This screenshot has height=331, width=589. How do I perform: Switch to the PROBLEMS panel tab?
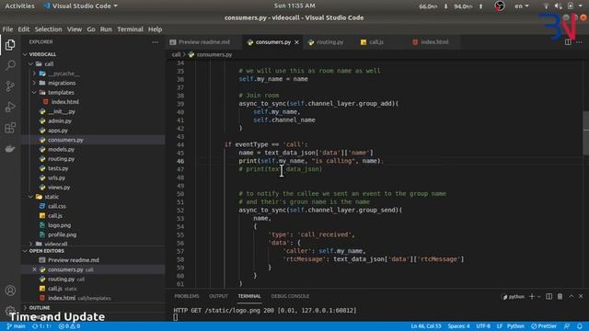tap(187, 296)
